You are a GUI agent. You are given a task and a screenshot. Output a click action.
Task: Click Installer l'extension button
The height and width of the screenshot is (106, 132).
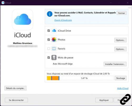click(x=115, y=64)
